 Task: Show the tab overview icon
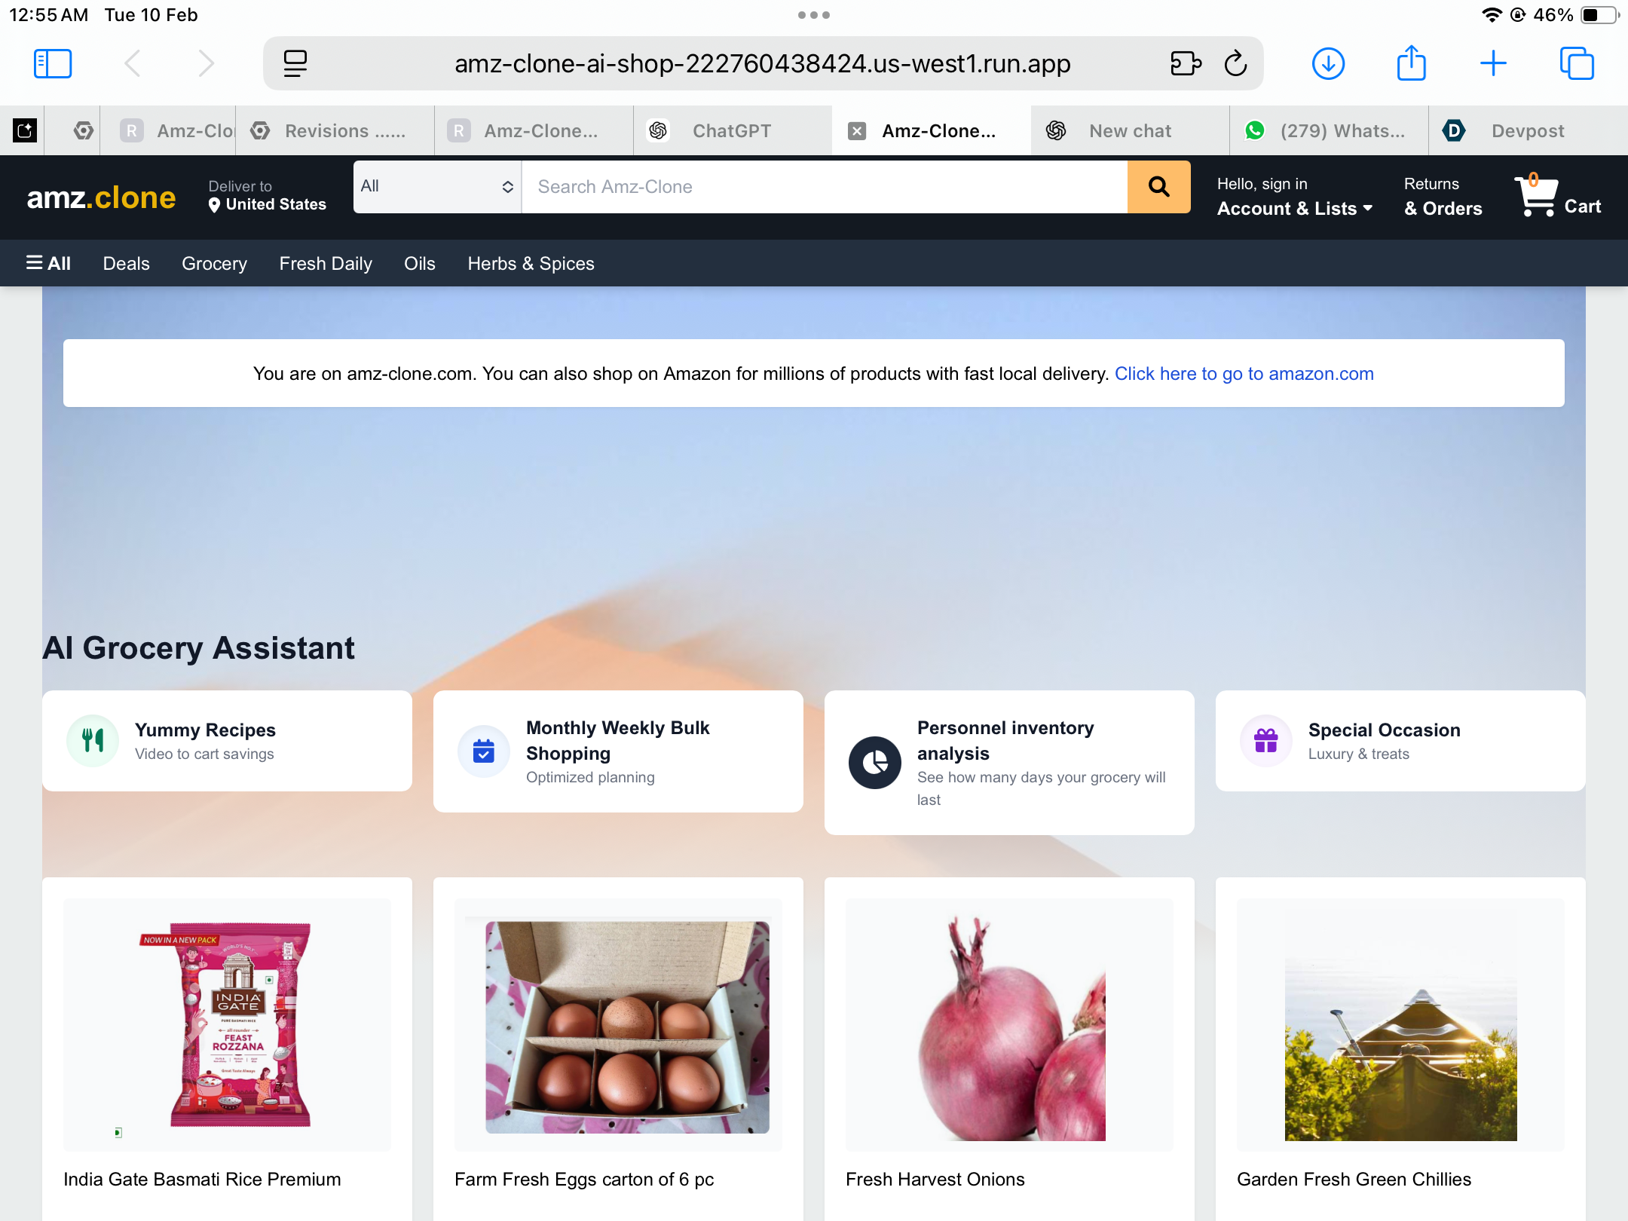pos(1577,63)
